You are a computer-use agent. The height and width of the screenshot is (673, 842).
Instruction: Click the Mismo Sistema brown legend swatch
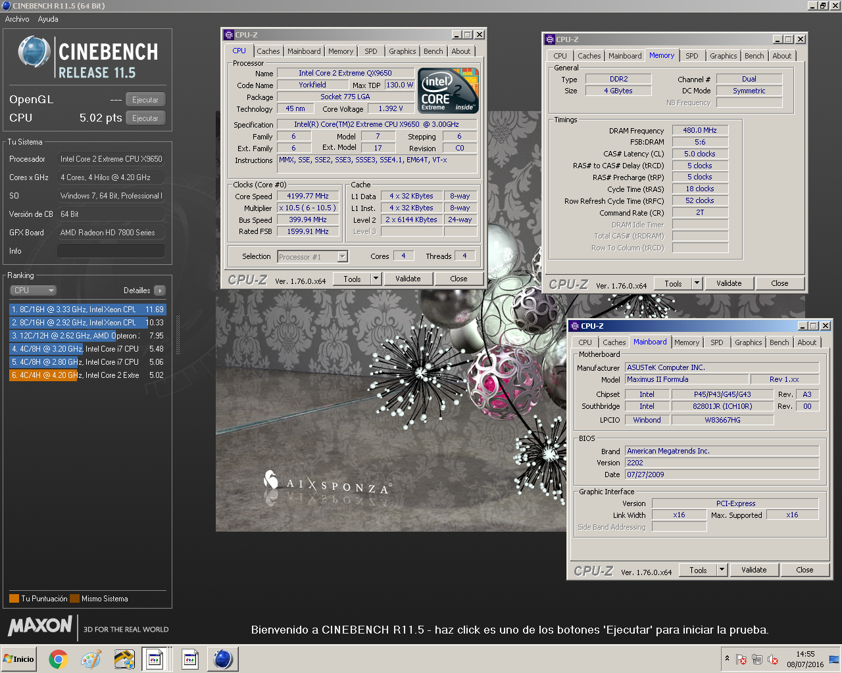74,599
